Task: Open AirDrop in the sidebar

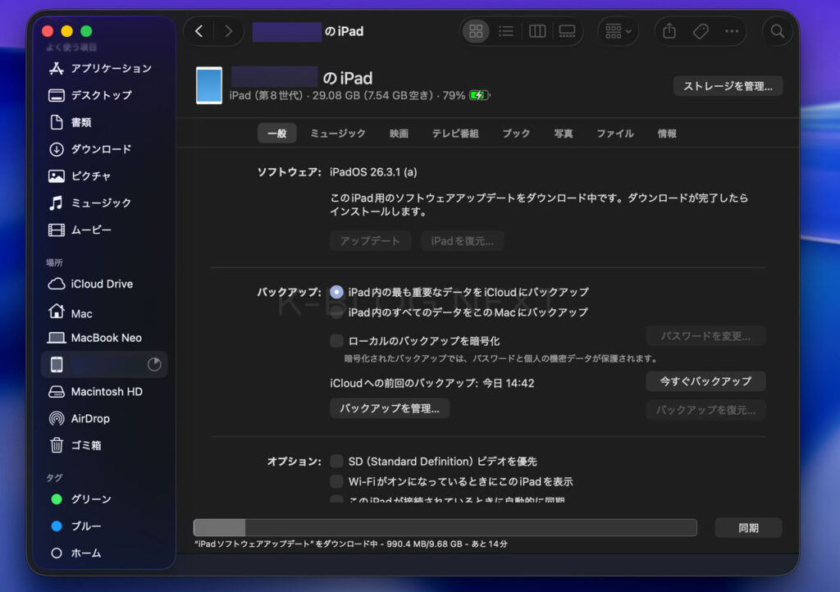Action: 90,418
